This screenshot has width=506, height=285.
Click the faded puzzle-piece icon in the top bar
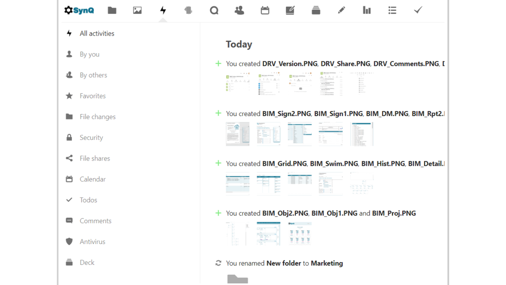coord(188,10)
